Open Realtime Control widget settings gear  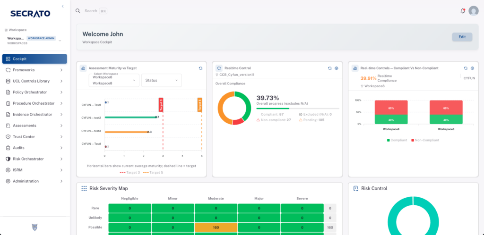click(337, 68)
